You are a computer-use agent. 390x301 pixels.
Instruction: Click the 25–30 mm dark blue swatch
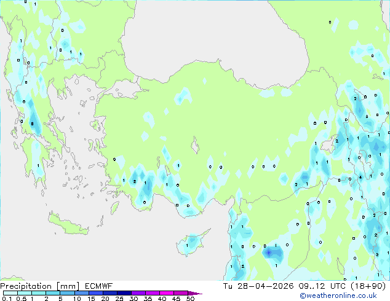124,293
